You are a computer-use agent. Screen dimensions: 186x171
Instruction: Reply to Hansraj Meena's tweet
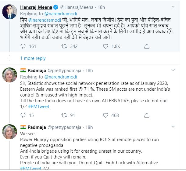coord(23,46)
